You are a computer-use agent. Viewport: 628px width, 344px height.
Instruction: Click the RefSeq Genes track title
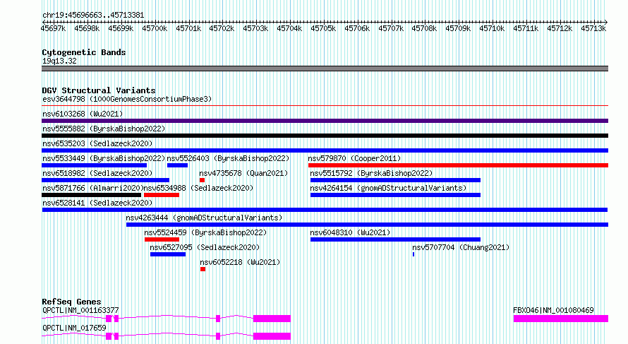[x=71, y=302]
